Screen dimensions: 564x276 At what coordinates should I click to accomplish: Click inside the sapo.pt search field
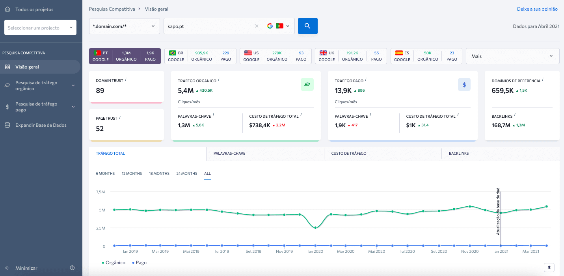click(x=209, y=26)
